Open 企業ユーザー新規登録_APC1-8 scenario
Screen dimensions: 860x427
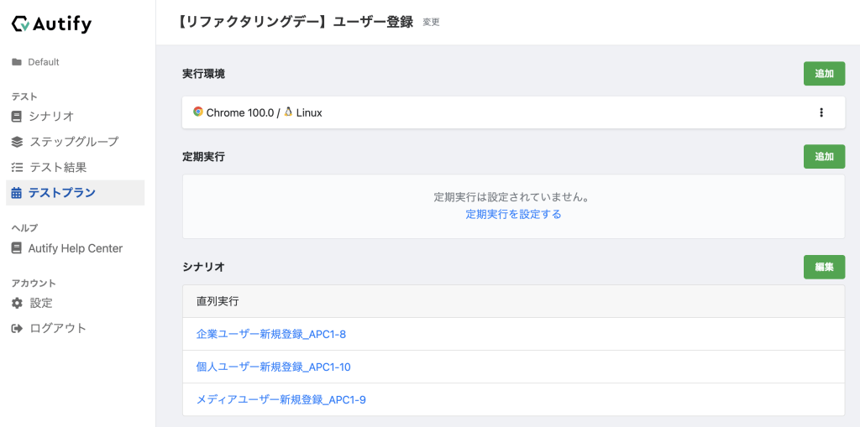click(x=270, y=334)
